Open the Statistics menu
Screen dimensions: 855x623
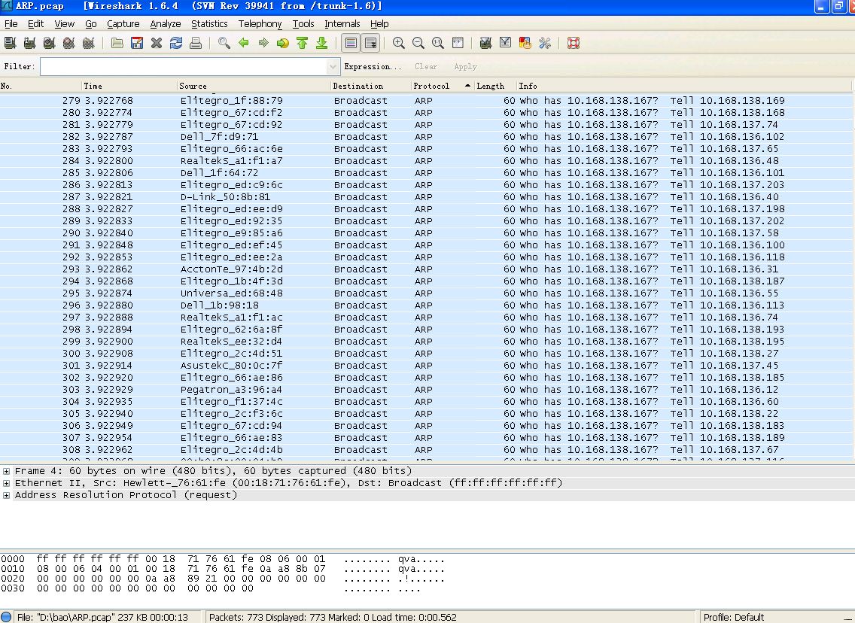tap(208, 24)
